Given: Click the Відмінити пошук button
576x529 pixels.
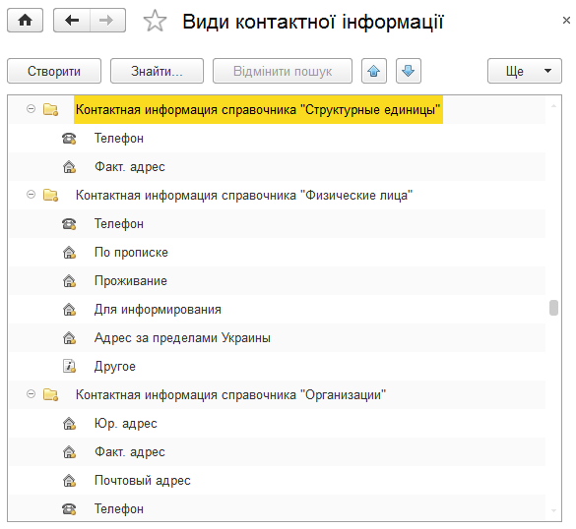Looking at the screenshot, I should [x=283, y=71].
